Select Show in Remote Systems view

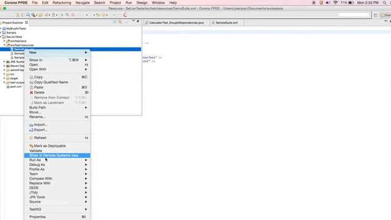click(57, 155)
